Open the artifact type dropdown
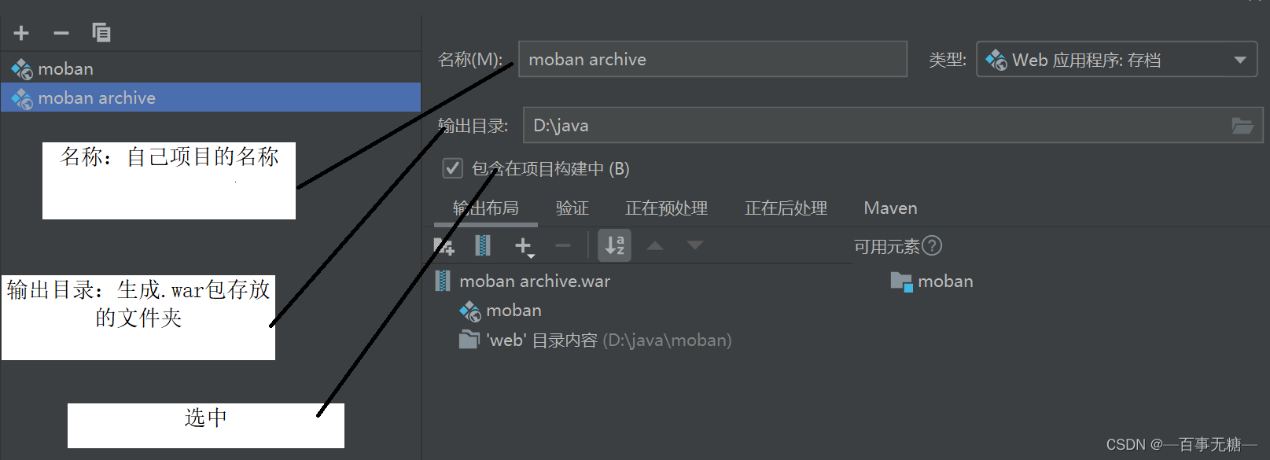The height and width of the screenshot is (460, 1270). coord(1117,60)
